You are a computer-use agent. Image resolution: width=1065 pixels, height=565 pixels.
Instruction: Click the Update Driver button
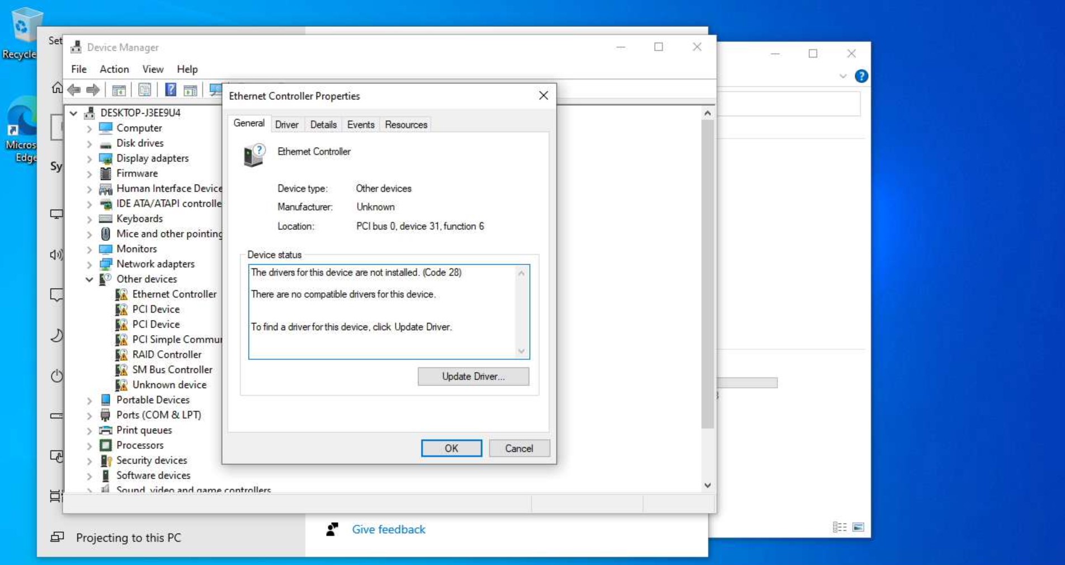473,376
